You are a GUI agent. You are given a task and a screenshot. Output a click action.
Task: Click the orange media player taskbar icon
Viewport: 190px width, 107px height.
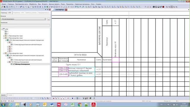coord(31,105)
